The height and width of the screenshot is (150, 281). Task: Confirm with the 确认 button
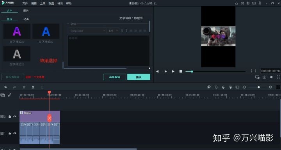(x=139, y=77)
